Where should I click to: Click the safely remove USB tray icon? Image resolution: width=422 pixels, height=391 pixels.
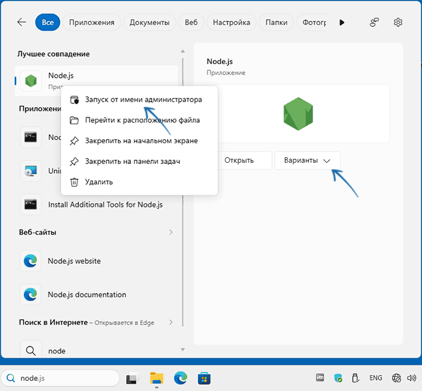(x=355, y=378)
